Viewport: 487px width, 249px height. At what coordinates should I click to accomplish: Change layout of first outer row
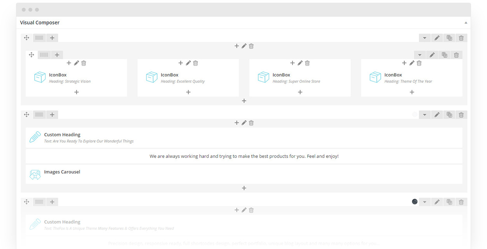39,38
